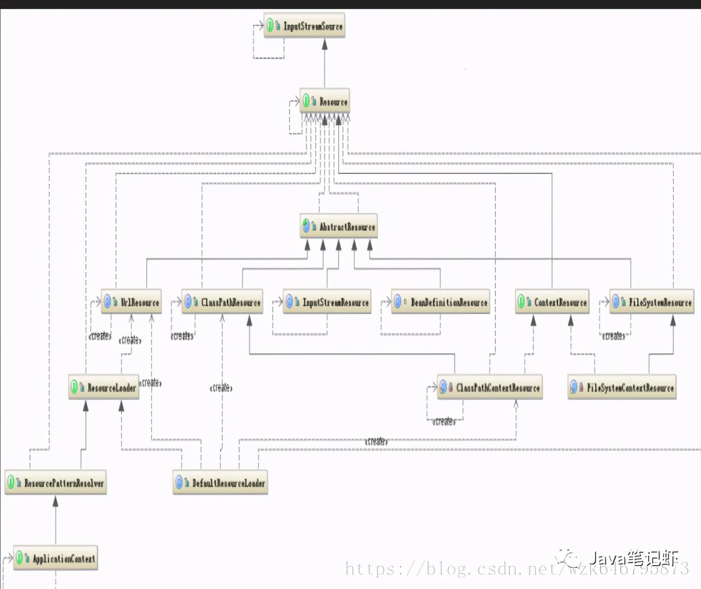Click the UrlResource class node
The width and height of the screenshot is (701, 589).
point(131,302)
